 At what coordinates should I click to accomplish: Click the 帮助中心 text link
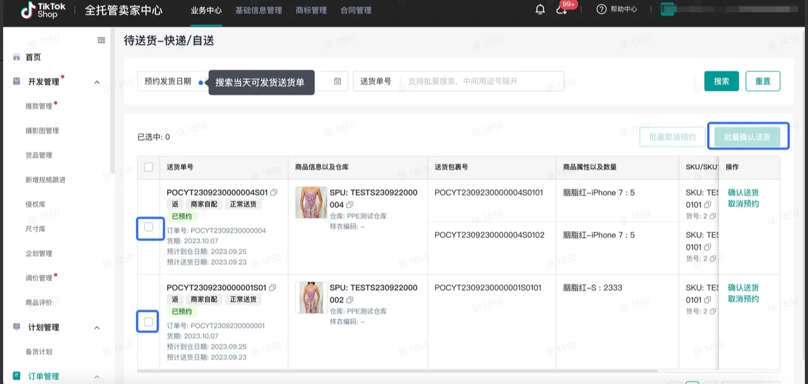624,9
